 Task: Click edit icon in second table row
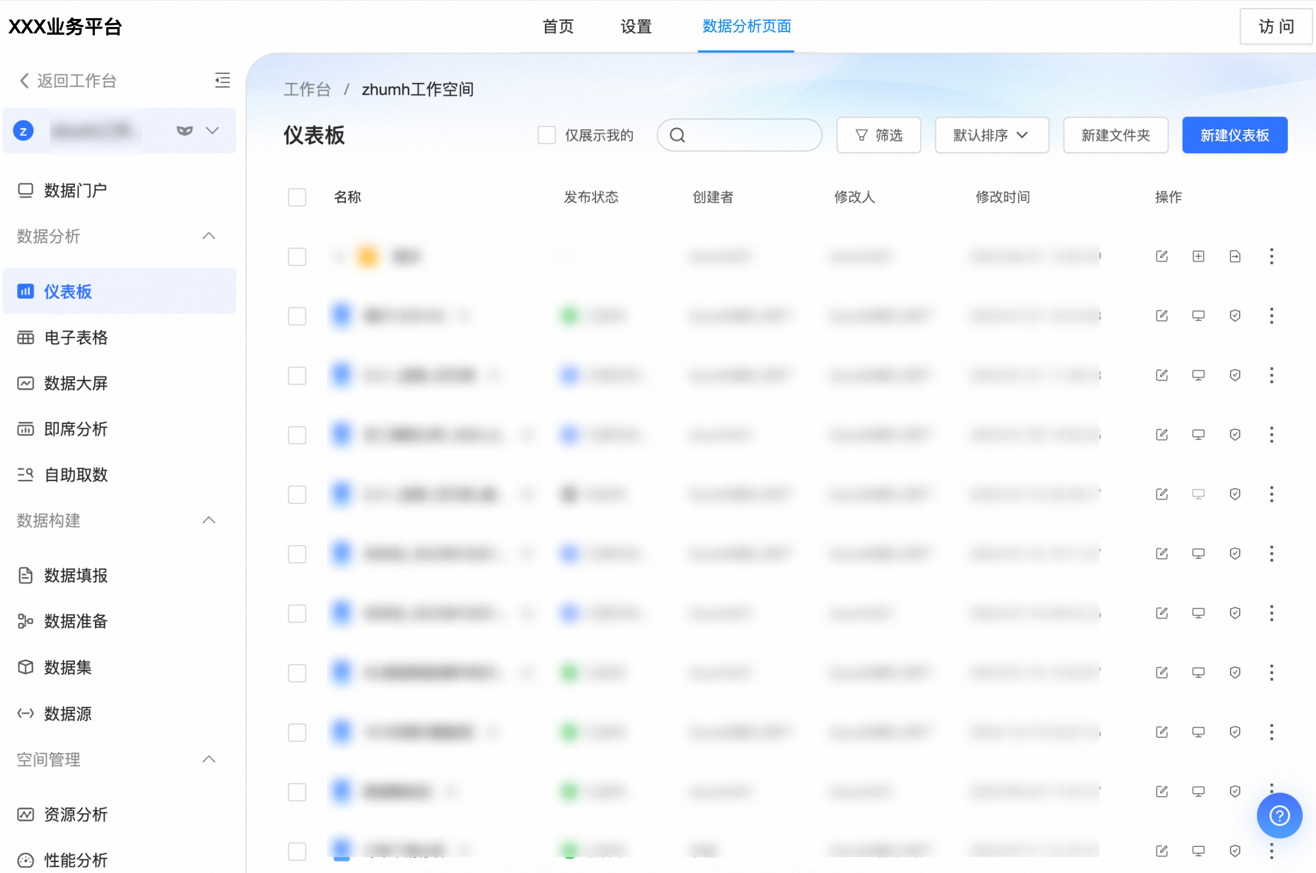click(1162, 316)
